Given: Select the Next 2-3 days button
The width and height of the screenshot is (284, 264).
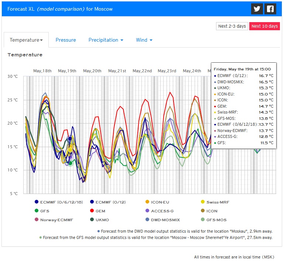Looking at the screenshot, I should [232, 26].
